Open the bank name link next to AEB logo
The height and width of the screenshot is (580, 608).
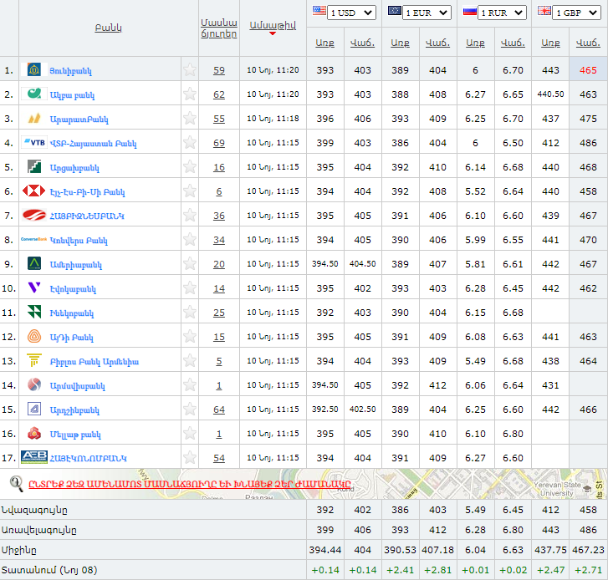pyautogui.click(x=89, y=458)
